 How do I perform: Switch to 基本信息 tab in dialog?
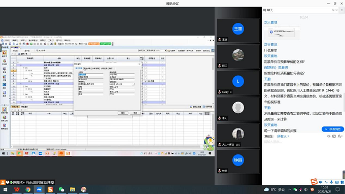[79, 69]
